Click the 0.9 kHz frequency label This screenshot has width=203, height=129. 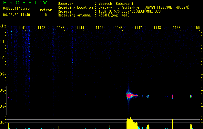point(3,74)
